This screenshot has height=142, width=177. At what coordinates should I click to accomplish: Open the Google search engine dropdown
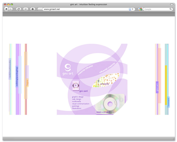click(141, 9)
